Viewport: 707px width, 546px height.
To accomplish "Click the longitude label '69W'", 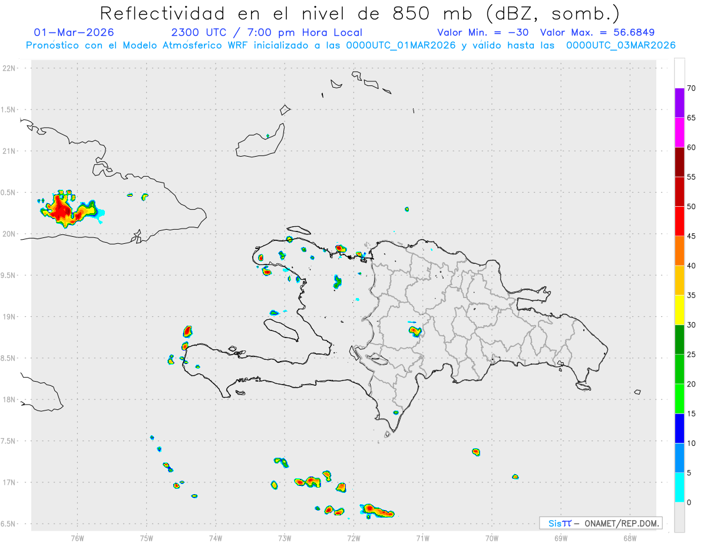I will click(561, 537).
